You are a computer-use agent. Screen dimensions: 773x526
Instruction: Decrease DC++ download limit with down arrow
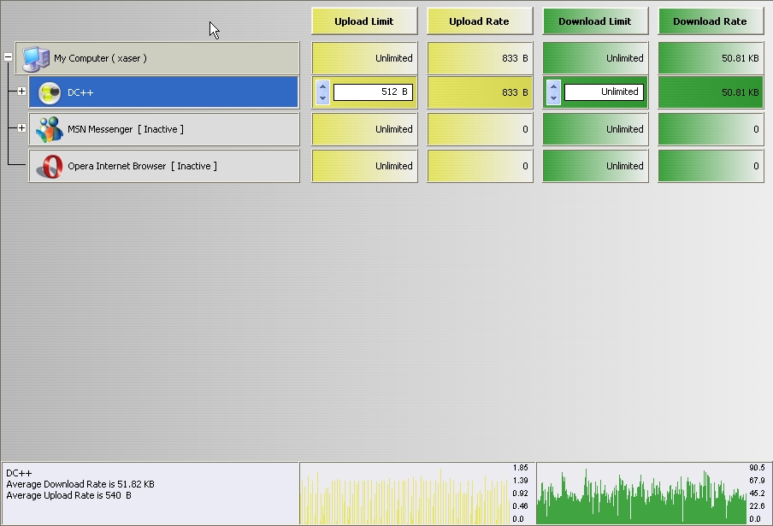(x=553, y=98)
